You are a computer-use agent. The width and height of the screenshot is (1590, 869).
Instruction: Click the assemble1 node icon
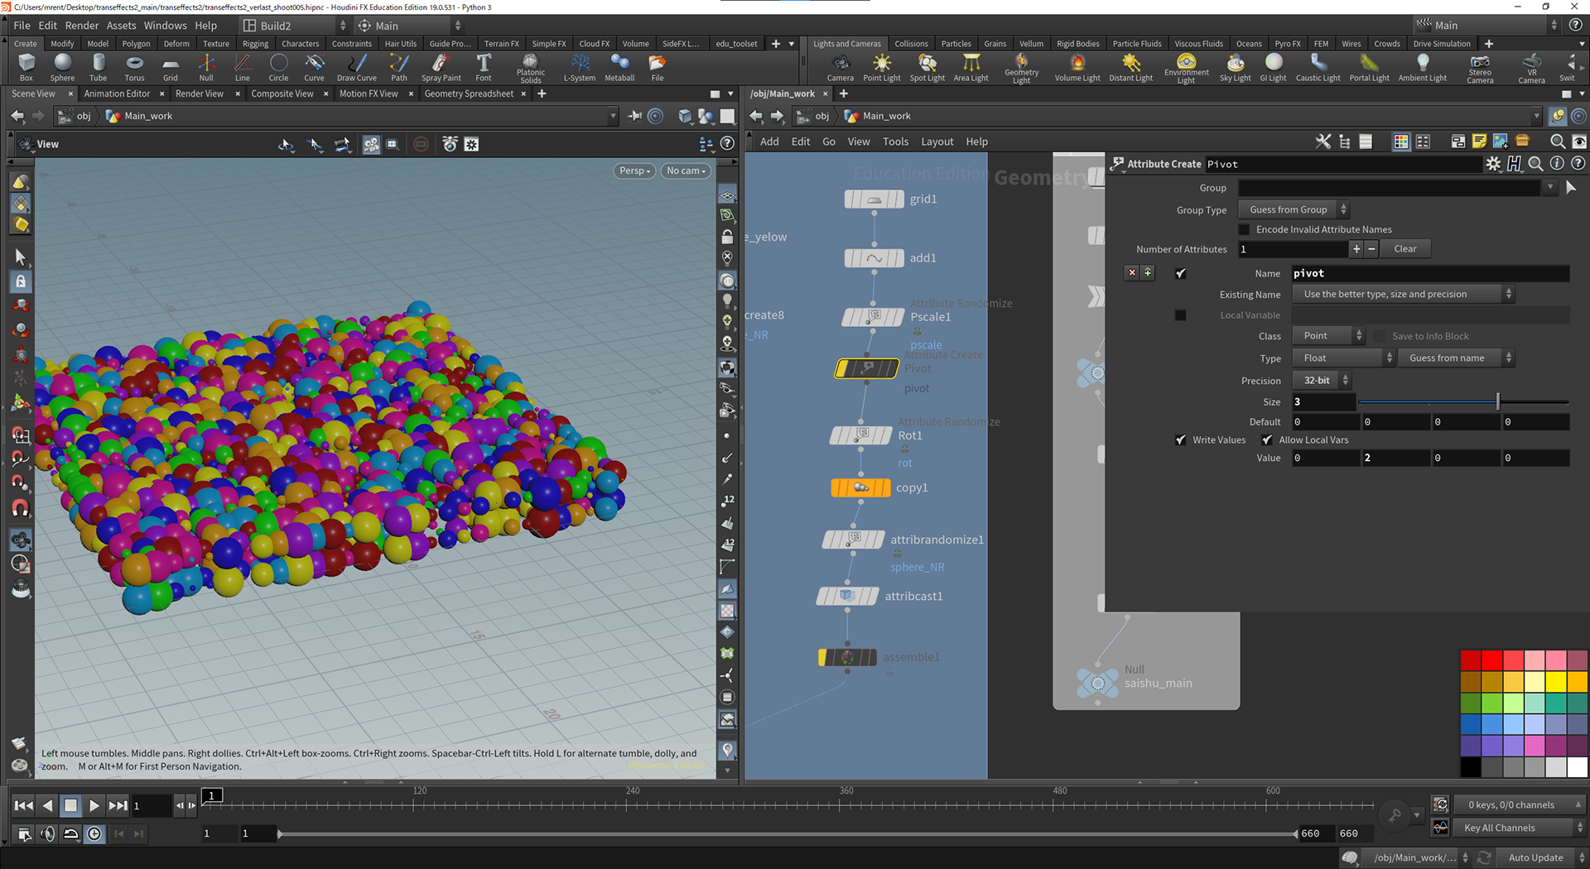(847, 657)
